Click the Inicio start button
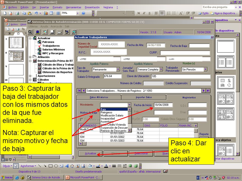Image resolution: width=242 pixels, height=181 pixels. pyautogui.click(x=7, y=177)
